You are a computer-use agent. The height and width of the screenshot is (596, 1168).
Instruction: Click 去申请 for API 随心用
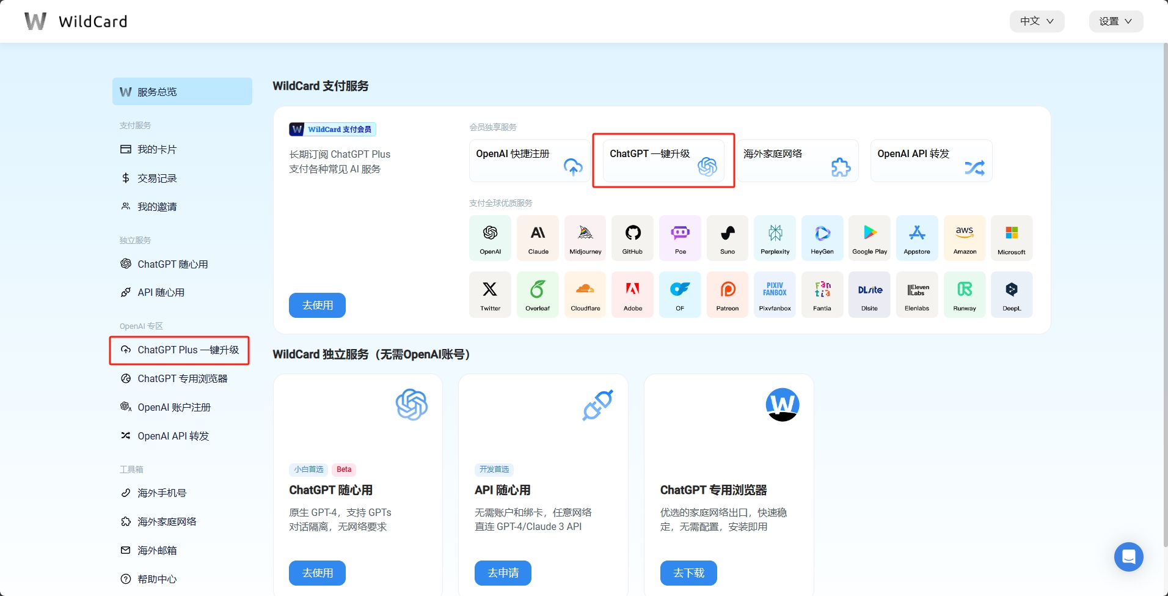tap(503, 573)
